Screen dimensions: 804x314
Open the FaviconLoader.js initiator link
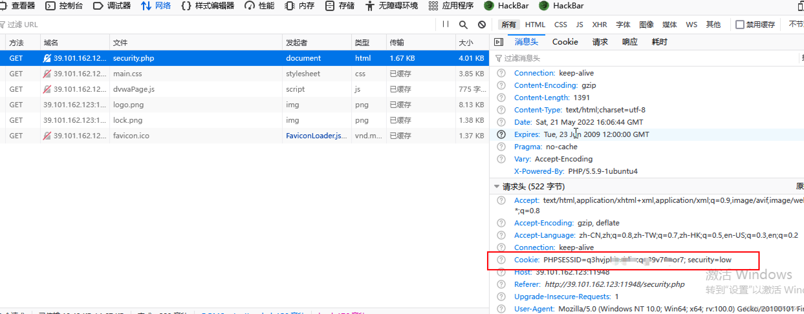click(316, 136)
